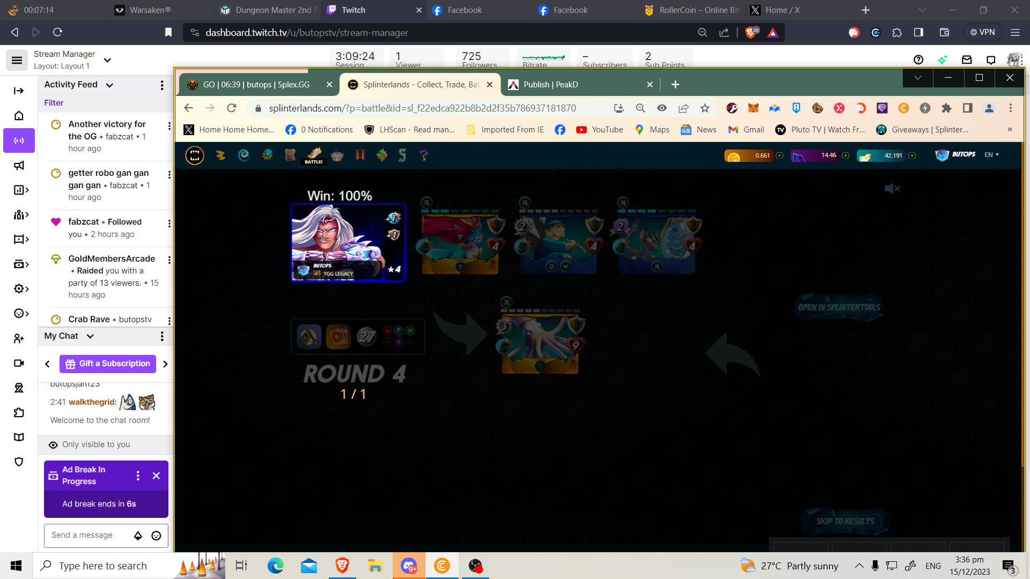Click the Filter link in Activity Feed

point(54,103)
